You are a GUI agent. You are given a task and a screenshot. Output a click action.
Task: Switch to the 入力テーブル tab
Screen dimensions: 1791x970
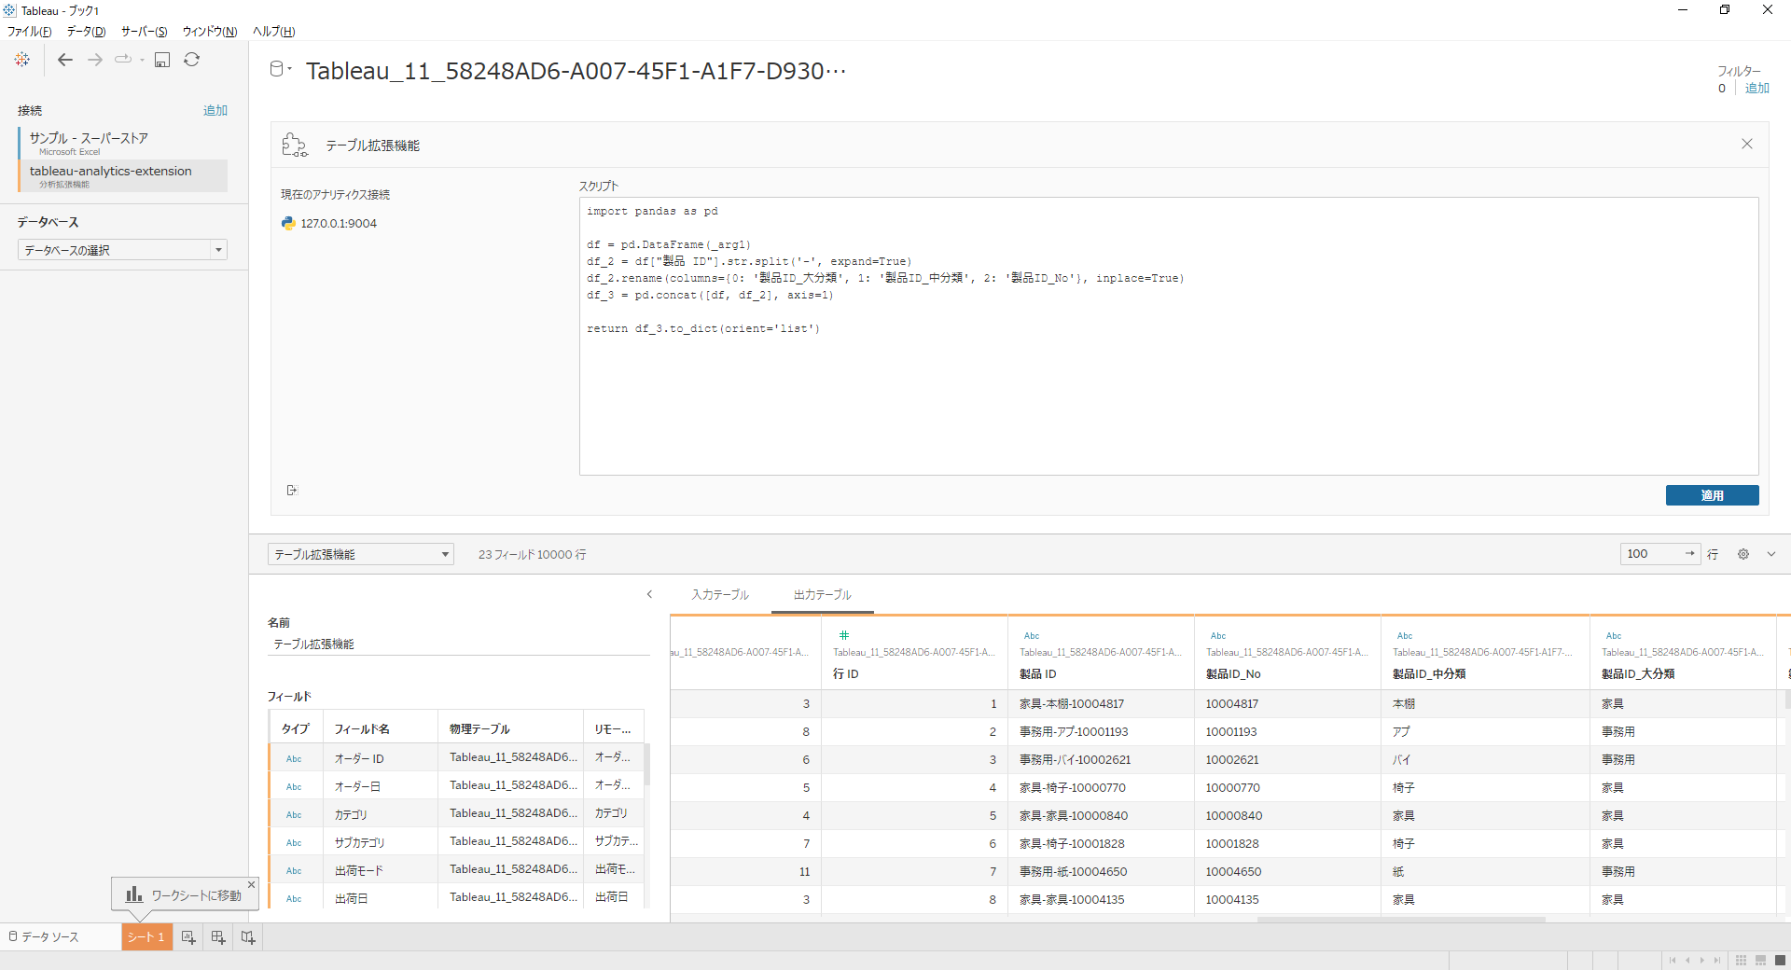pos(720,595)
